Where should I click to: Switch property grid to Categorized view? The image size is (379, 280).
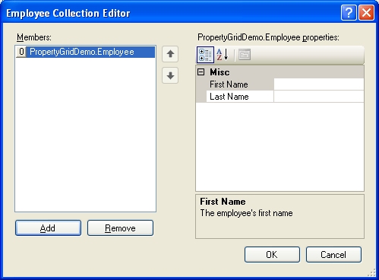pos(205,55)
